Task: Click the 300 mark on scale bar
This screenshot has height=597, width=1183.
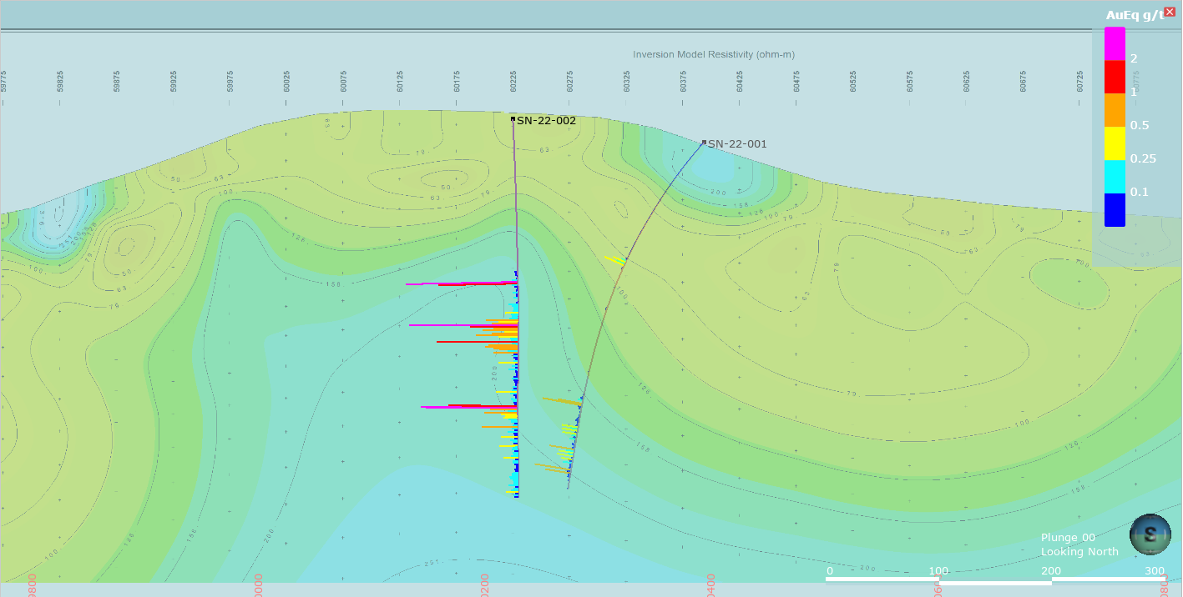Action: click(x=1155, y=571)
